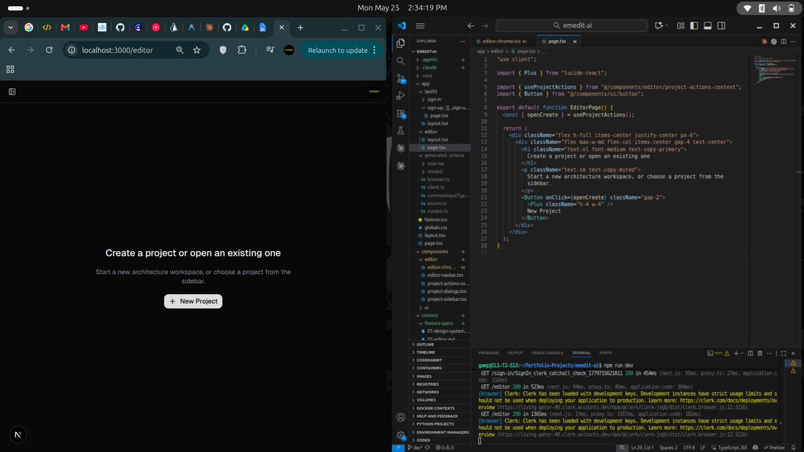Open the Chrome apps grid shortcut
This screenshot has height=452, width=804.
[x=10, y=70]
